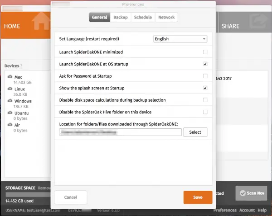Screen dimensions: 272x216
Task: Click the cloud icon next to Linux
Action: click(10, 89)
